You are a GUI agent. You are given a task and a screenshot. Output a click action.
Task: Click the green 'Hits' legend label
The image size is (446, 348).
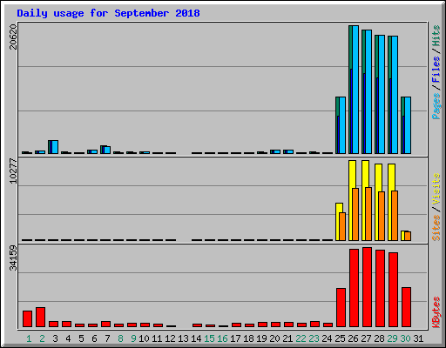point(436,36)
